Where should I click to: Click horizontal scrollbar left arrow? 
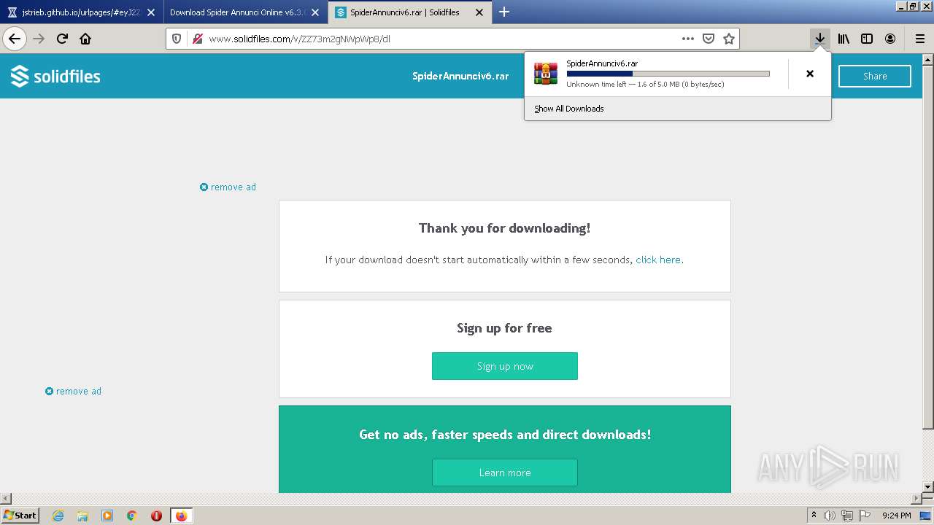(5, 499)
